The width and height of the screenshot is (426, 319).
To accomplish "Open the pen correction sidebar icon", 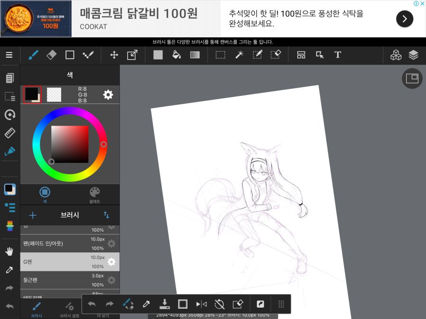I will point(10,151).
